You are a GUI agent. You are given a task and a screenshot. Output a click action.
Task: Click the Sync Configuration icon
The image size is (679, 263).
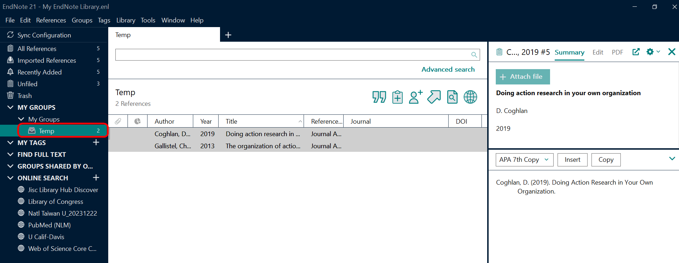point(10,35)
